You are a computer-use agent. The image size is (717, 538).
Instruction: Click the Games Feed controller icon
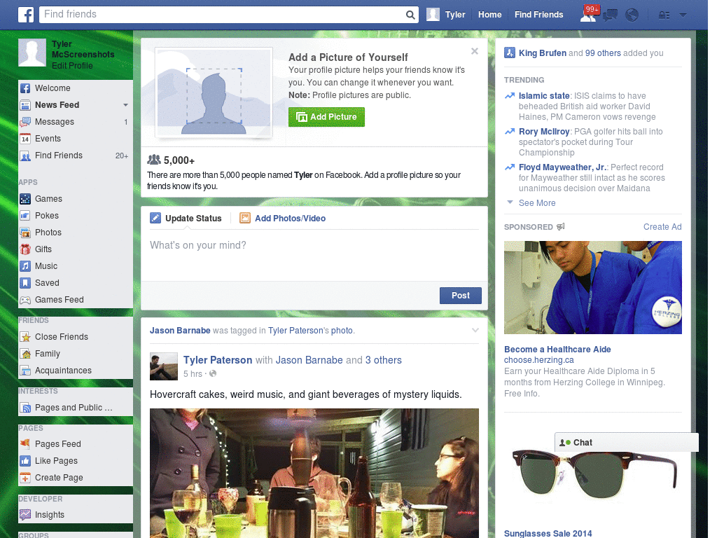(25, 300)
